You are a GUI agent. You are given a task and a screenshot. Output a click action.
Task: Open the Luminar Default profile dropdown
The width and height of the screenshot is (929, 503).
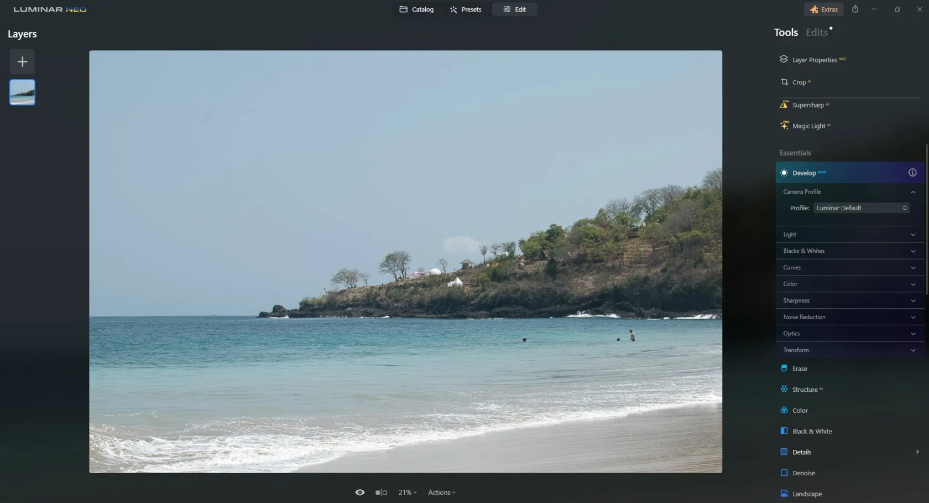(x=861, y=208)
